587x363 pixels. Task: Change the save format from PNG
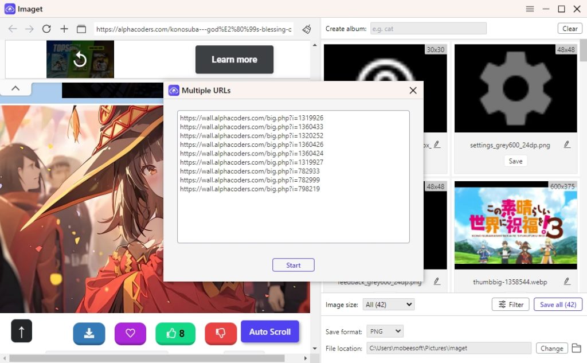(x=385, y=331)
